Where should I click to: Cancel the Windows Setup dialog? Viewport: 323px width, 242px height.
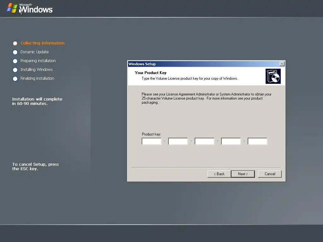point(270,174)
